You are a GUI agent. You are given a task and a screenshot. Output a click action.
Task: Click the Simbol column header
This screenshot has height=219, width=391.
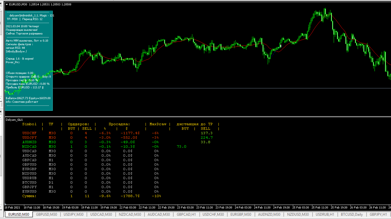pos(29,124)
